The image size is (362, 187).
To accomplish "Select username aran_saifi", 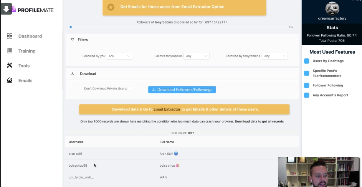I will point(75,154).
